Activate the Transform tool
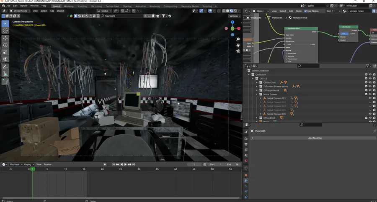 [x=5, y=59]
